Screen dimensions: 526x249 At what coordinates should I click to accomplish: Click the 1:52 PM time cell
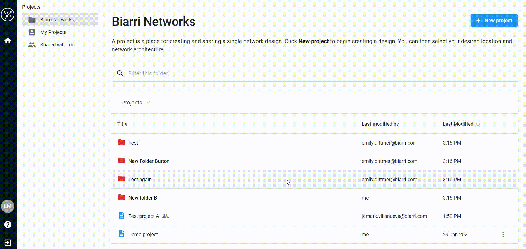pos(452,216)
